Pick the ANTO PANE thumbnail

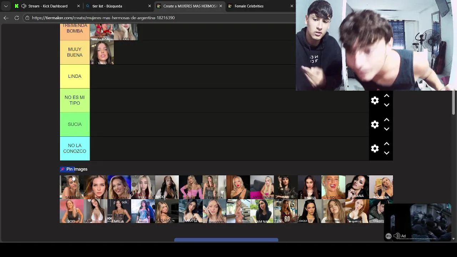262,187
